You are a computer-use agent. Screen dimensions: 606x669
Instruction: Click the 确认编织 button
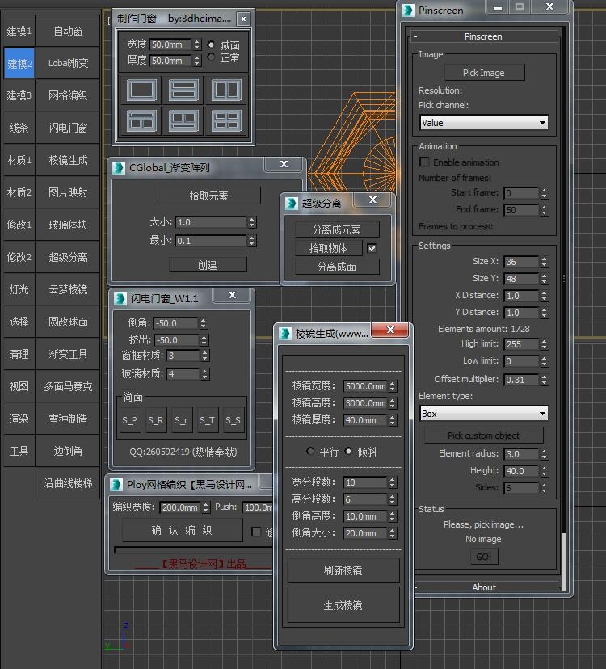(x=183, y=530)
